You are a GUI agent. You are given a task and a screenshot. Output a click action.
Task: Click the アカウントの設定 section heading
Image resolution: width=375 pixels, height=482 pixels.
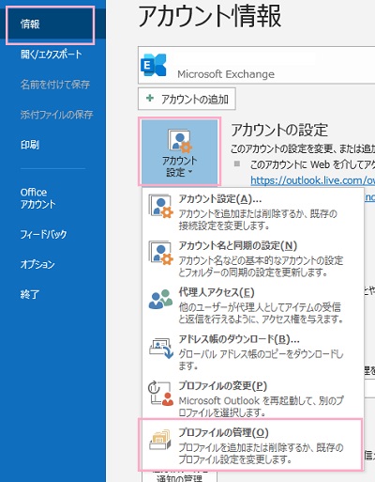coord(279,131)
